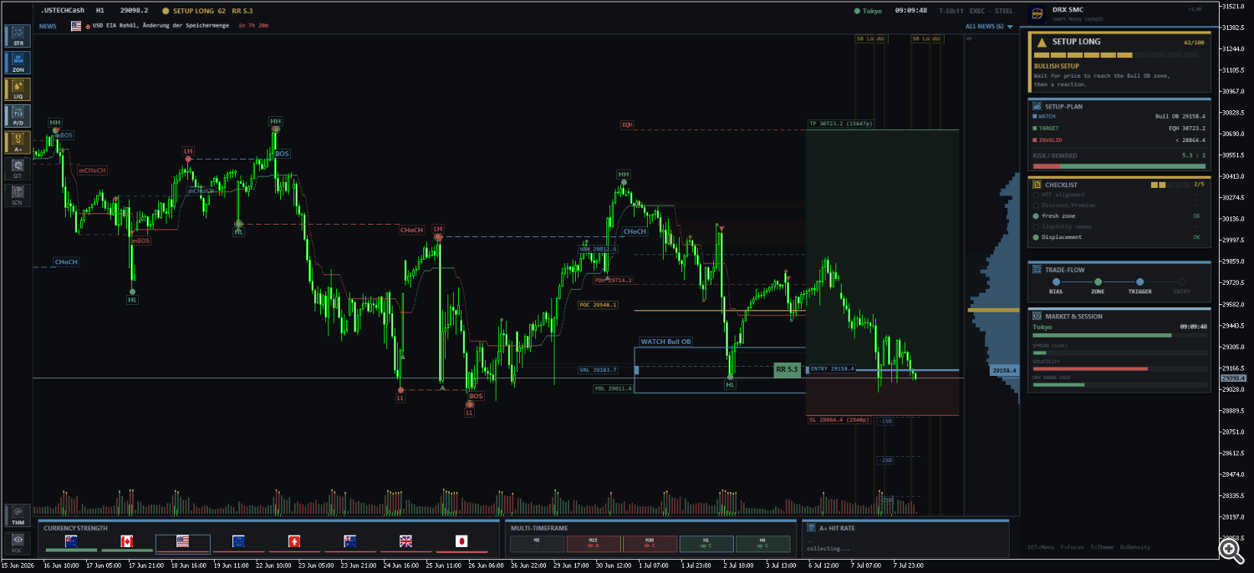Open the M5 timeframe tile
The height and width of the screenshot is (573, 1254).
coord(537,544)
